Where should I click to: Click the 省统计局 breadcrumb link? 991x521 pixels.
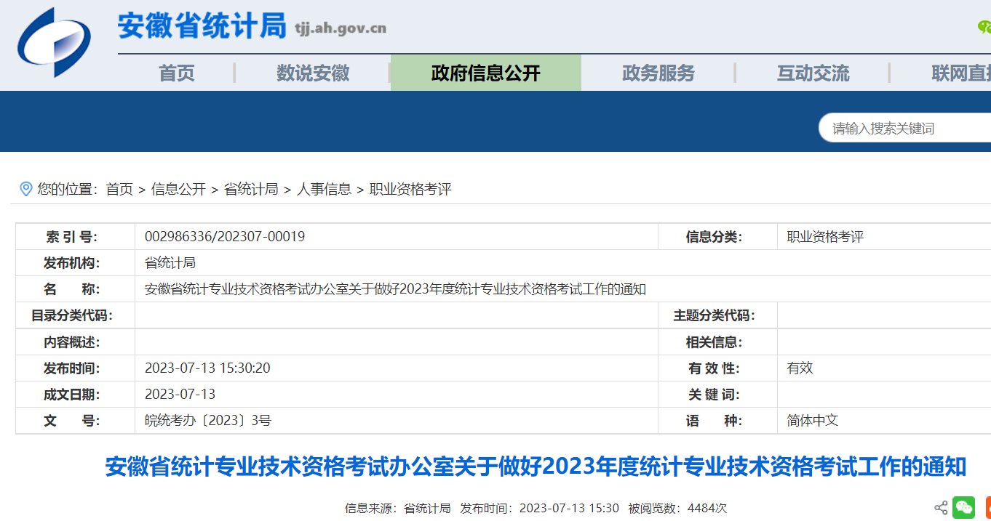[251, 190]
